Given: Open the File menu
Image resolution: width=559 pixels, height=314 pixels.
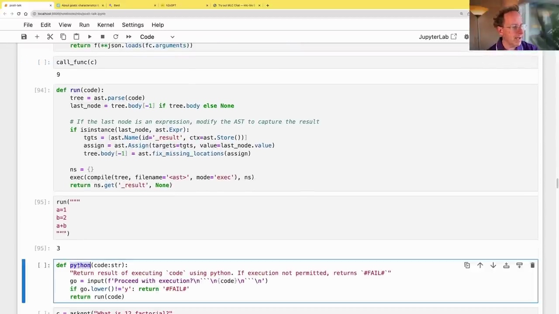Looking at the screenshot, I should click(x=28, y=25).
